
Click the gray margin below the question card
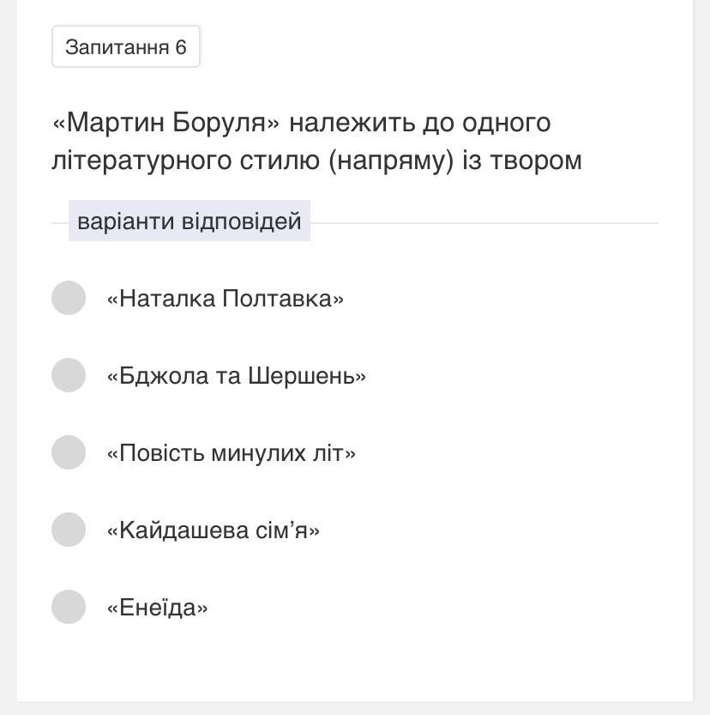click(355, 708)
